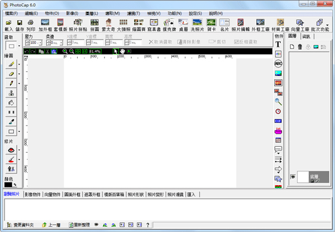
Task: Expand the red-eye tool dropdown arrow
Action: pos(19,150)
